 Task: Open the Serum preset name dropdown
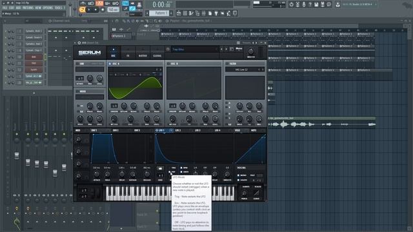pyautogui.click(x=195, y=49)
